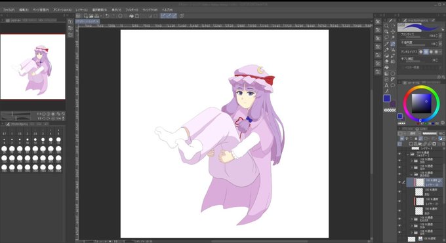
Task: Click the Fill bucket icon in command bar
Action: (x=131, y=16)
